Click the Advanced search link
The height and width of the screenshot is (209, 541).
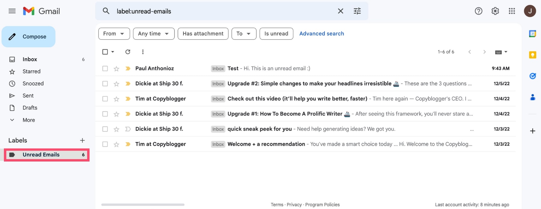click(321, 34)
